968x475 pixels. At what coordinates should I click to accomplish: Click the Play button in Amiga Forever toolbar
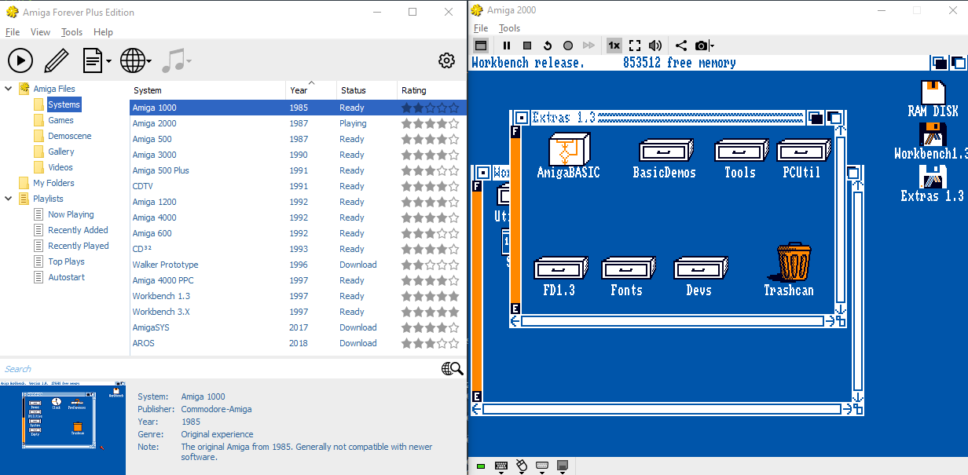coord(20,60)
